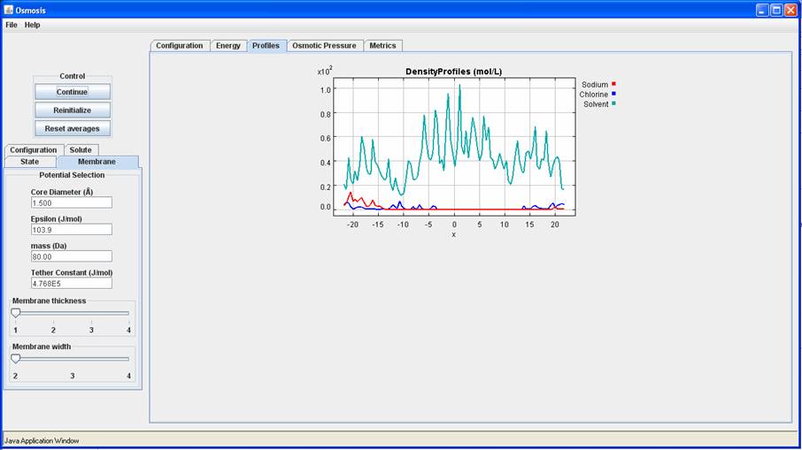Click the red Sodium legend swatch

[613, 84]
